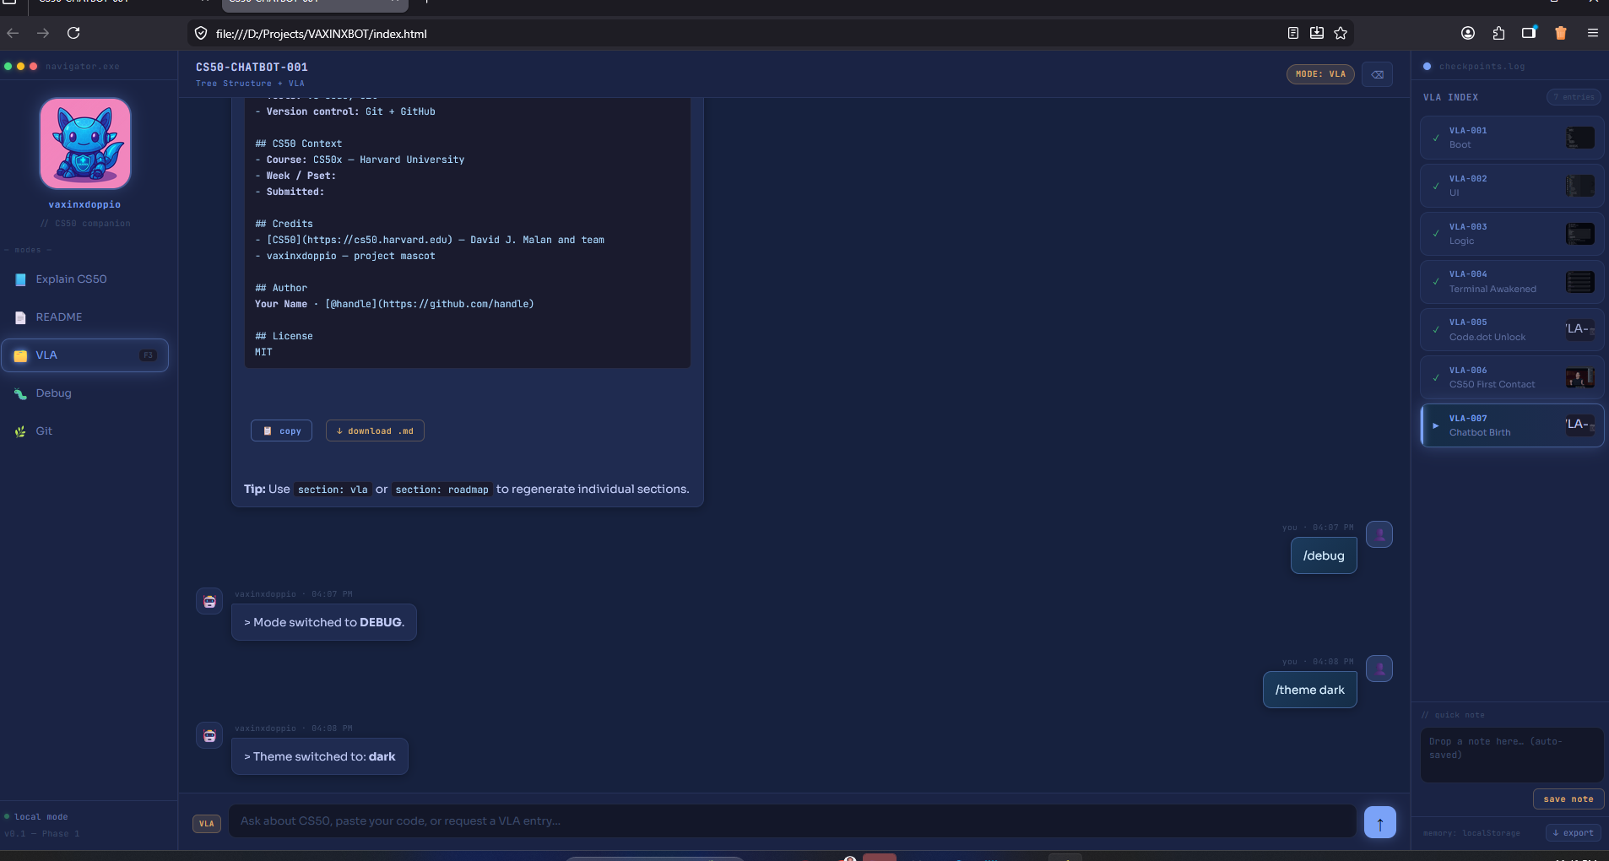1609x861 pixels.
Task: Click the blue book icon beside Explain CS50
Action: 20,279
